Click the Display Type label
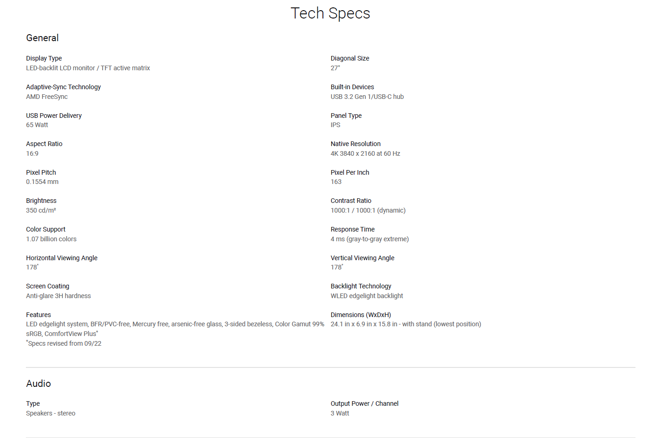 click(44, 58)
